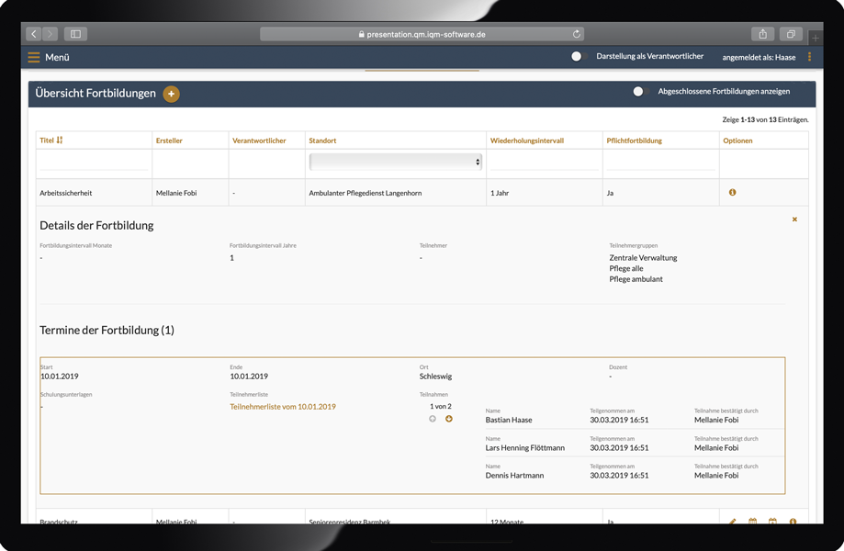Sort by Titel using sort icon
844x551 pixels.
59,140
